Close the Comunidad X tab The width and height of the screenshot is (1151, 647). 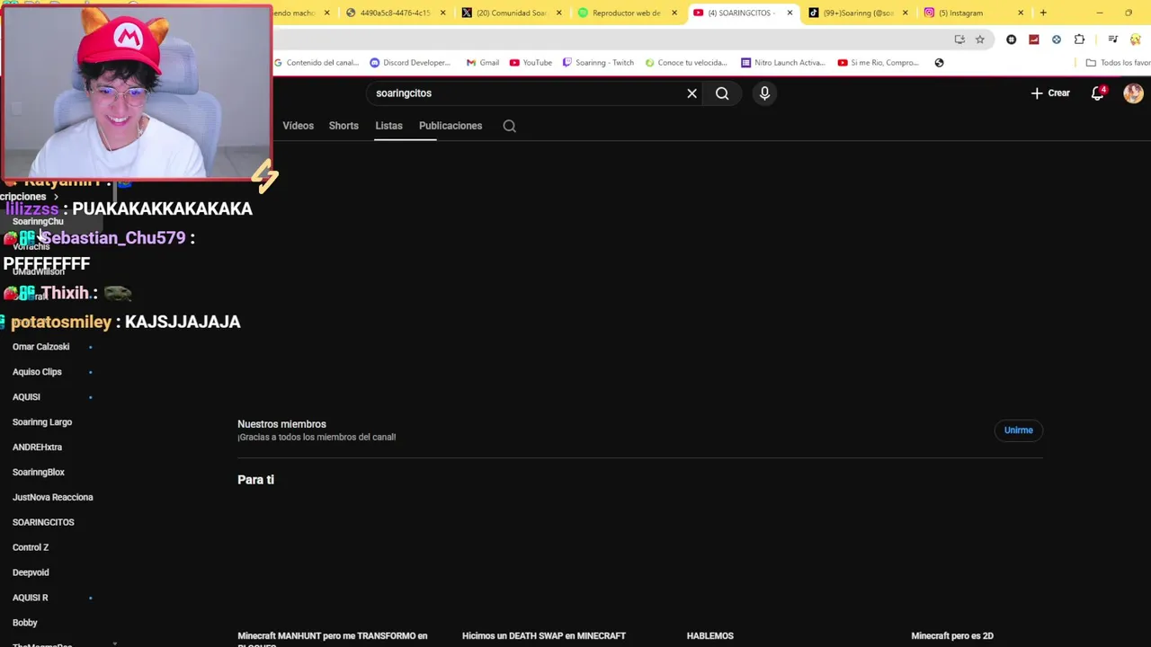[558, 13]
